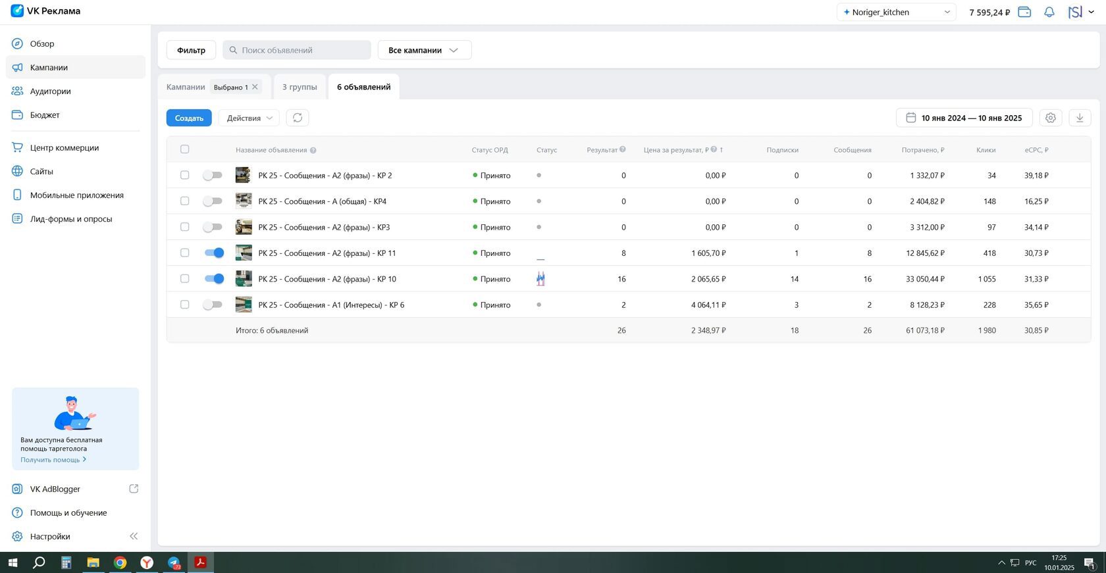The width and height of the screenshot is (1106, 573).
Task: Open the Действия dropdown menu
Action: (249, 118)
